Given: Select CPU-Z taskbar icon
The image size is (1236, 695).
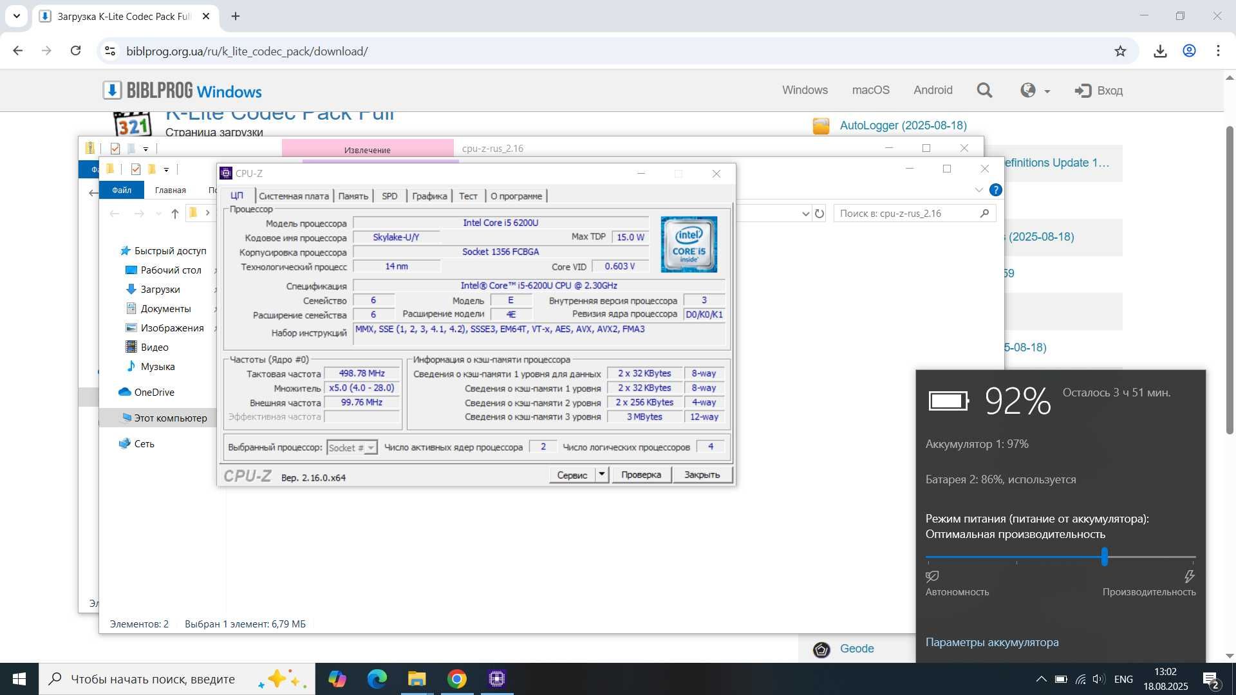Looking at the screenshot, I should pyautogui.click(x=496, y=679).
